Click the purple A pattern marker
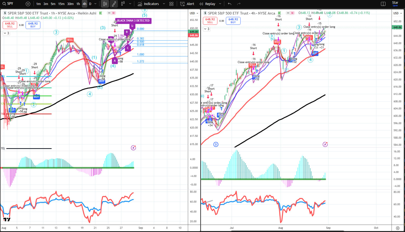This screenshot has height=232, width=405. [115, 61]
